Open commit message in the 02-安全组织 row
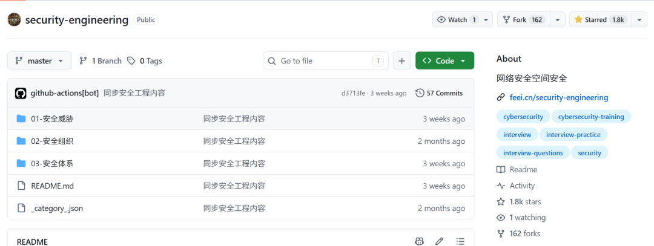This screenshot has height=246, width=654. pyautogui.click(x=234, y=141)
